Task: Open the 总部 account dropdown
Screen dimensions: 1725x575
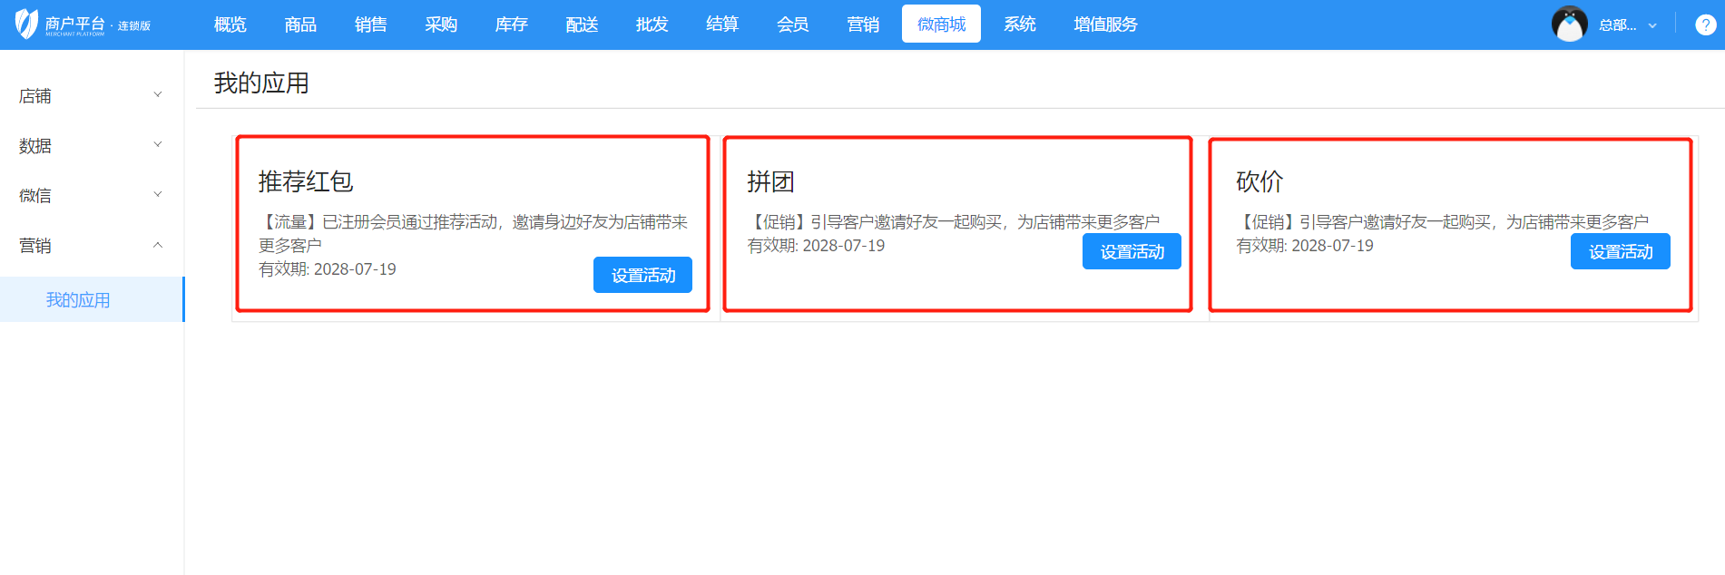Action: click(1628, 25)
